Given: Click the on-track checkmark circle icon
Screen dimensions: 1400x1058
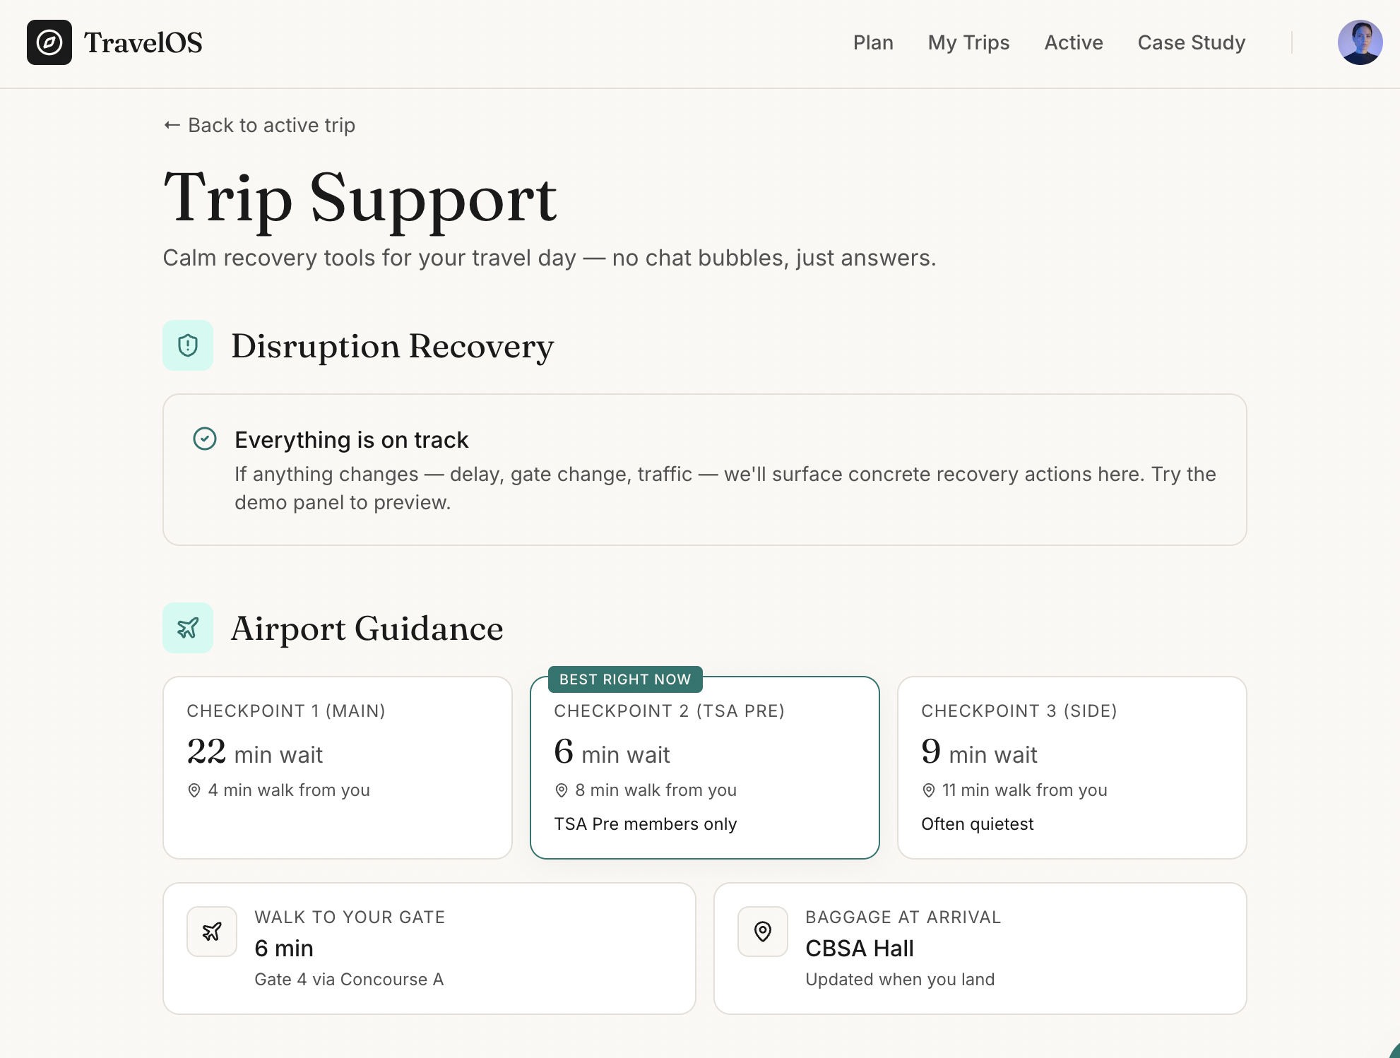Looking at the screenshot, I should click(205, 439).
